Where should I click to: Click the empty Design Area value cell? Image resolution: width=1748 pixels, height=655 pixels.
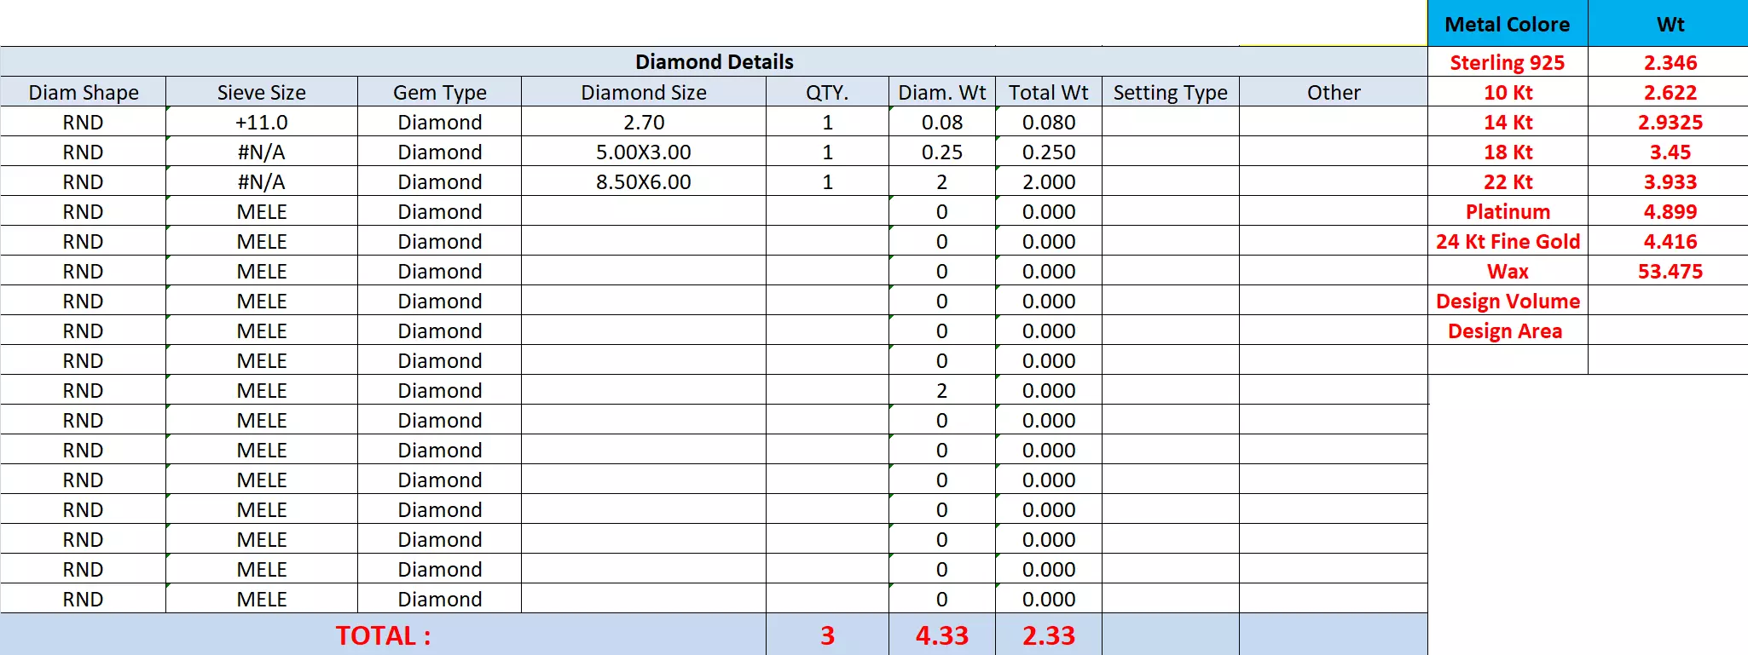[x=1669, y=330]
